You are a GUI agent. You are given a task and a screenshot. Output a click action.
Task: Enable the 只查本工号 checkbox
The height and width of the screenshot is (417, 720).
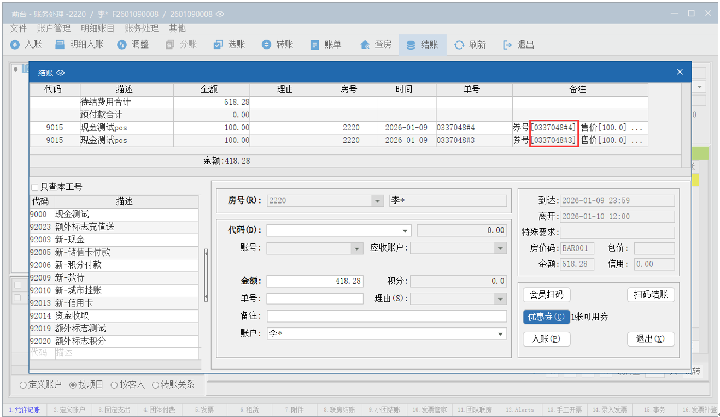pos(35,187)
